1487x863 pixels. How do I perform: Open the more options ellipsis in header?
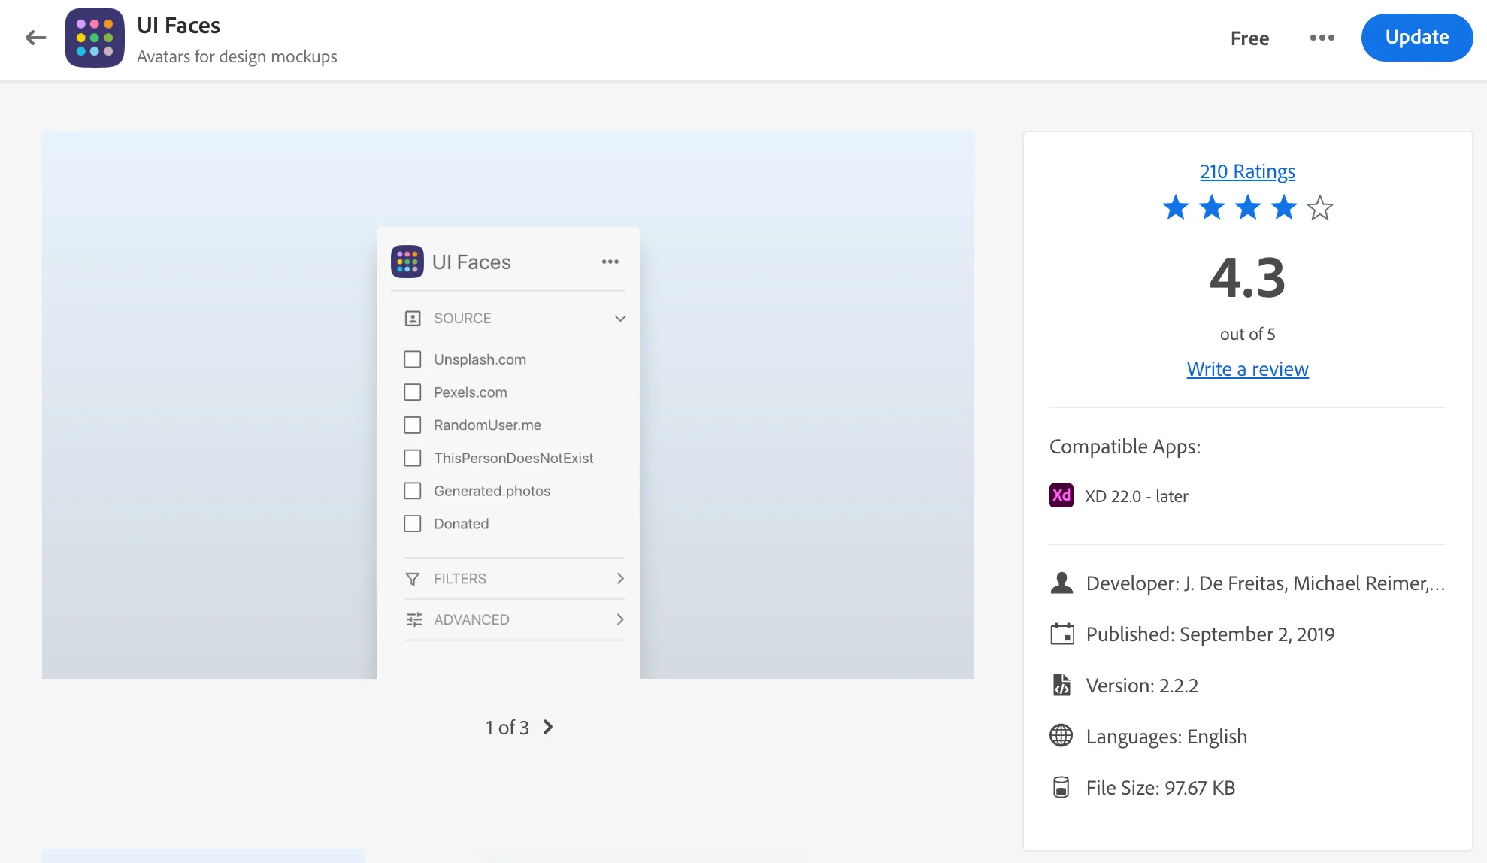coord(1322,38)
